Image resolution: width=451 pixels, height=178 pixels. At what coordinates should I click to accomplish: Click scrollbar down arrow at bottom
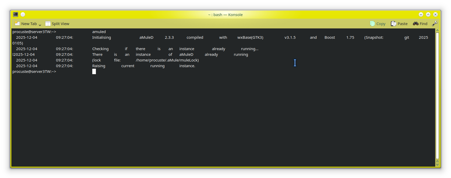click(x=437, y=165)
